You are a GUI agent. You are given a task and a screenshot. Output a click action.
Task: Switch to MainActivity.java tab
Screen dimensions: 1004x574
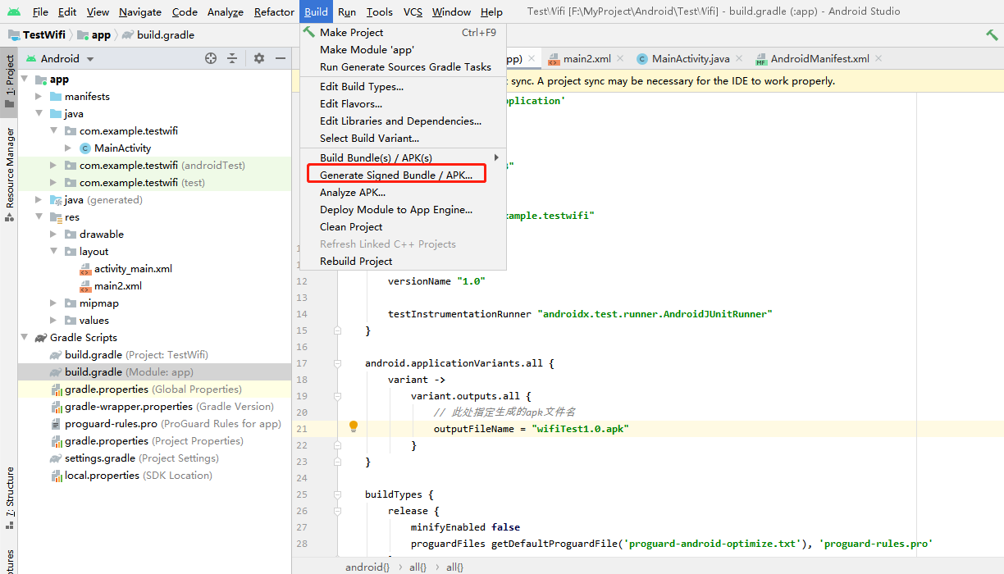691,59
